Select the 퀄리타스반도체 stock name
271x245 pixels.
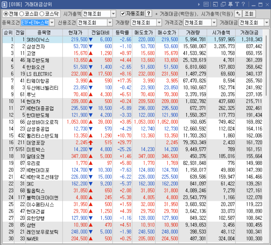pos(42,136)
